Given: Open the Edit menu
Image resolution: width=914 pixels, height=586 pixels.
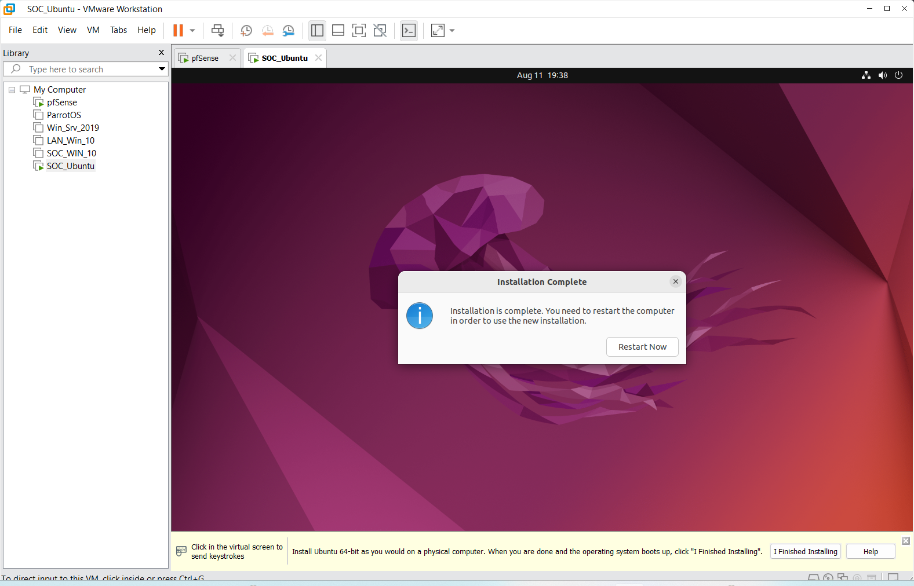Looking at the screenshot, I should 40,30.
